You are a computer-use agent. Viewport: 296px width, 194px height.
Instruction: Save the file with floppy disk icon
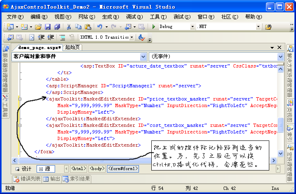coord(48,27)
